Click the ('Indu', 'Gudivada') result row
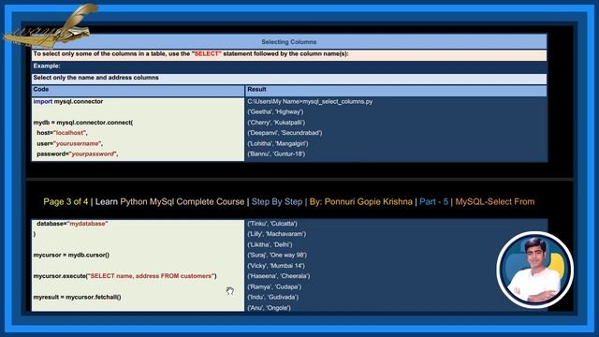The image size is (599, 337). 273,297
